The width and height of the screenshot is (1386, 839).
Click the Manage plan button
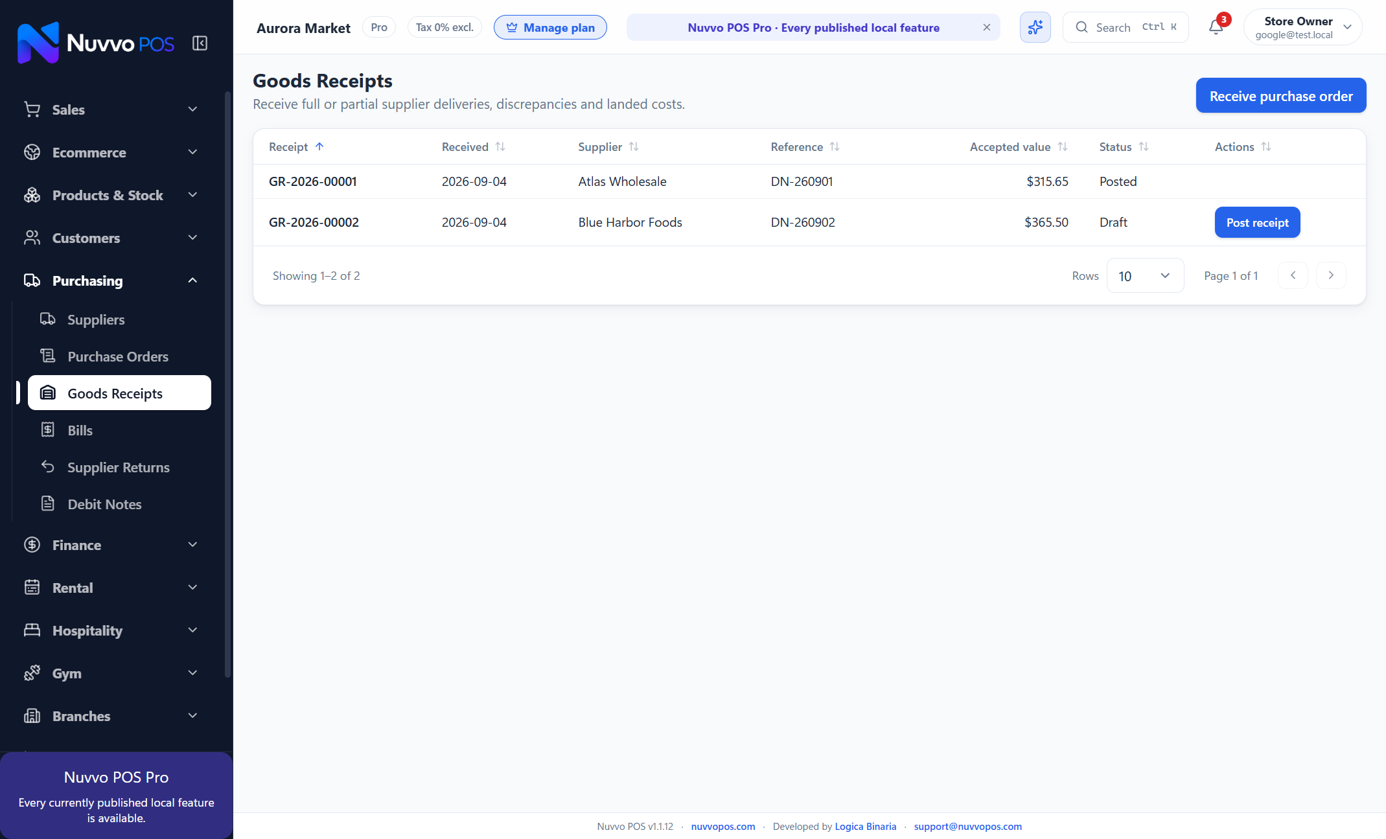point(550,27)
